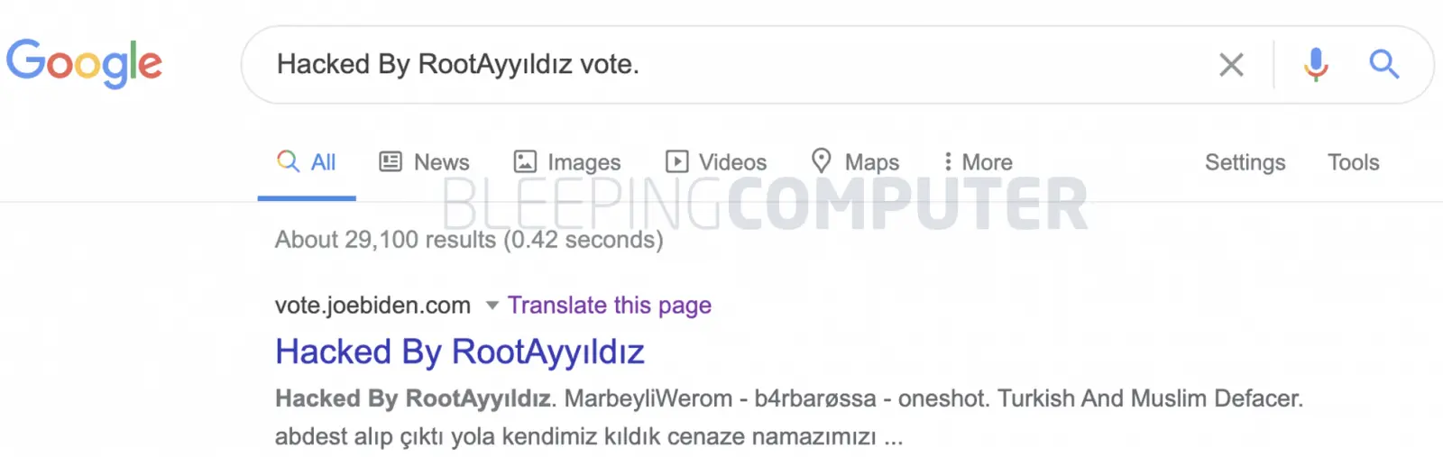Switch to the News tab label
This screenshot has width=1443, height=457.
(x=441, y=162)
